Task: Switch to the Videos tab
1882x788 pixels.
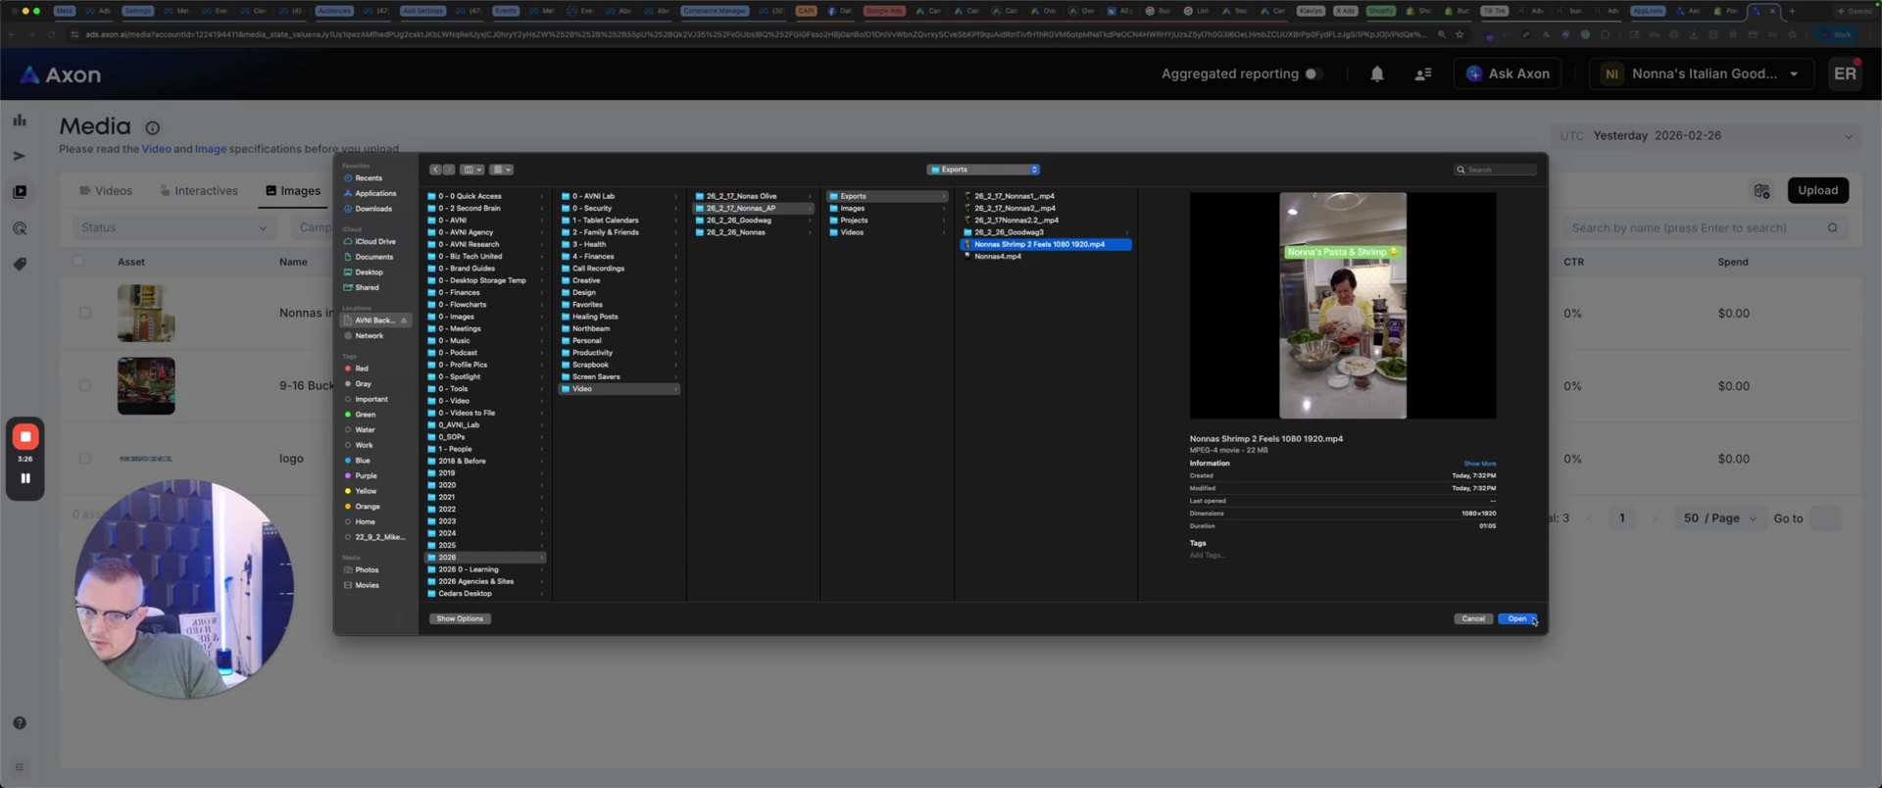Action: (106, 191)
